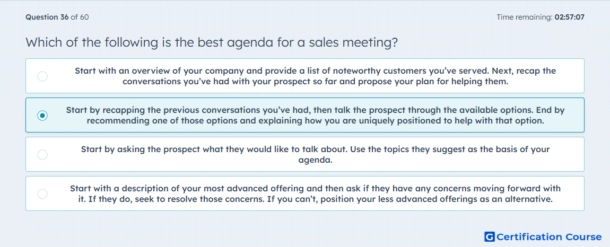
Task: Click the bold "Question 36" counter text
Action: 47,17
